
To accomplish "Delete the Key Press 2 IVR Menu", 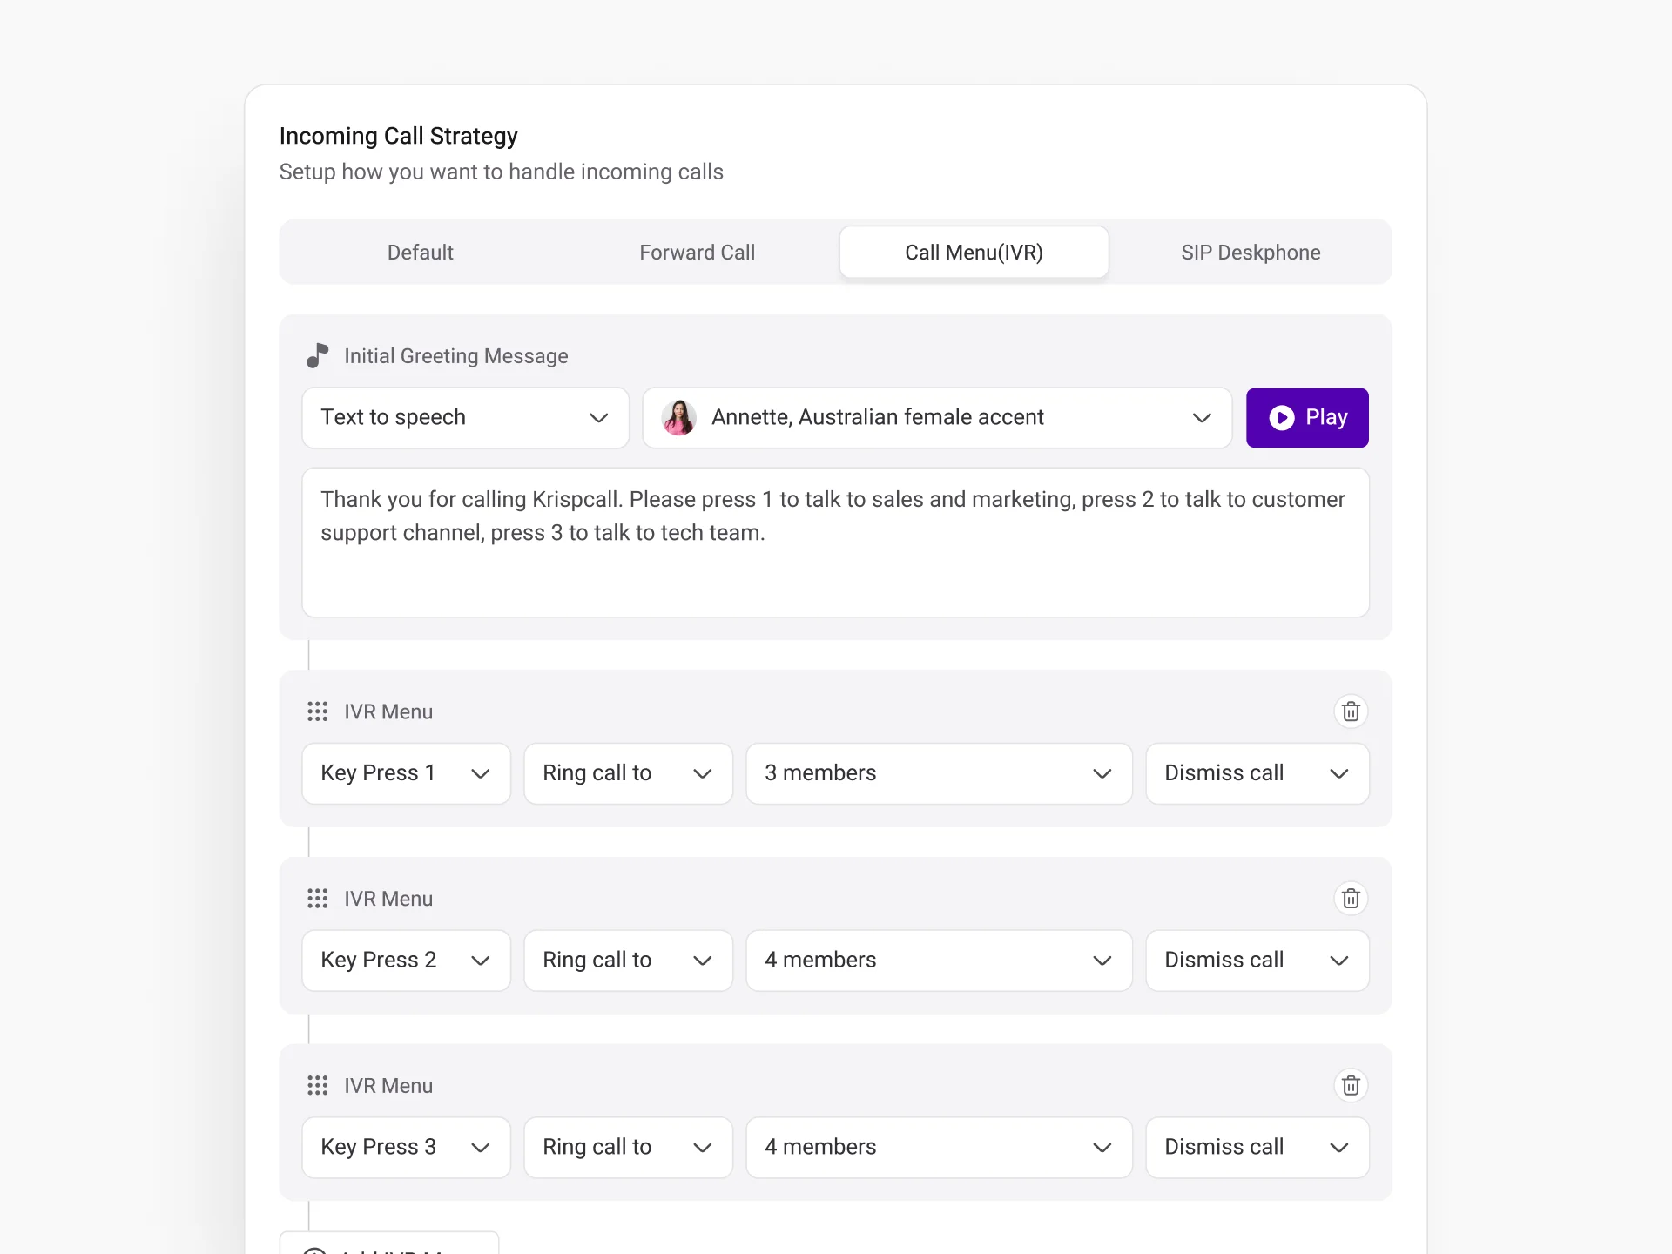I will click(1351, 899).
